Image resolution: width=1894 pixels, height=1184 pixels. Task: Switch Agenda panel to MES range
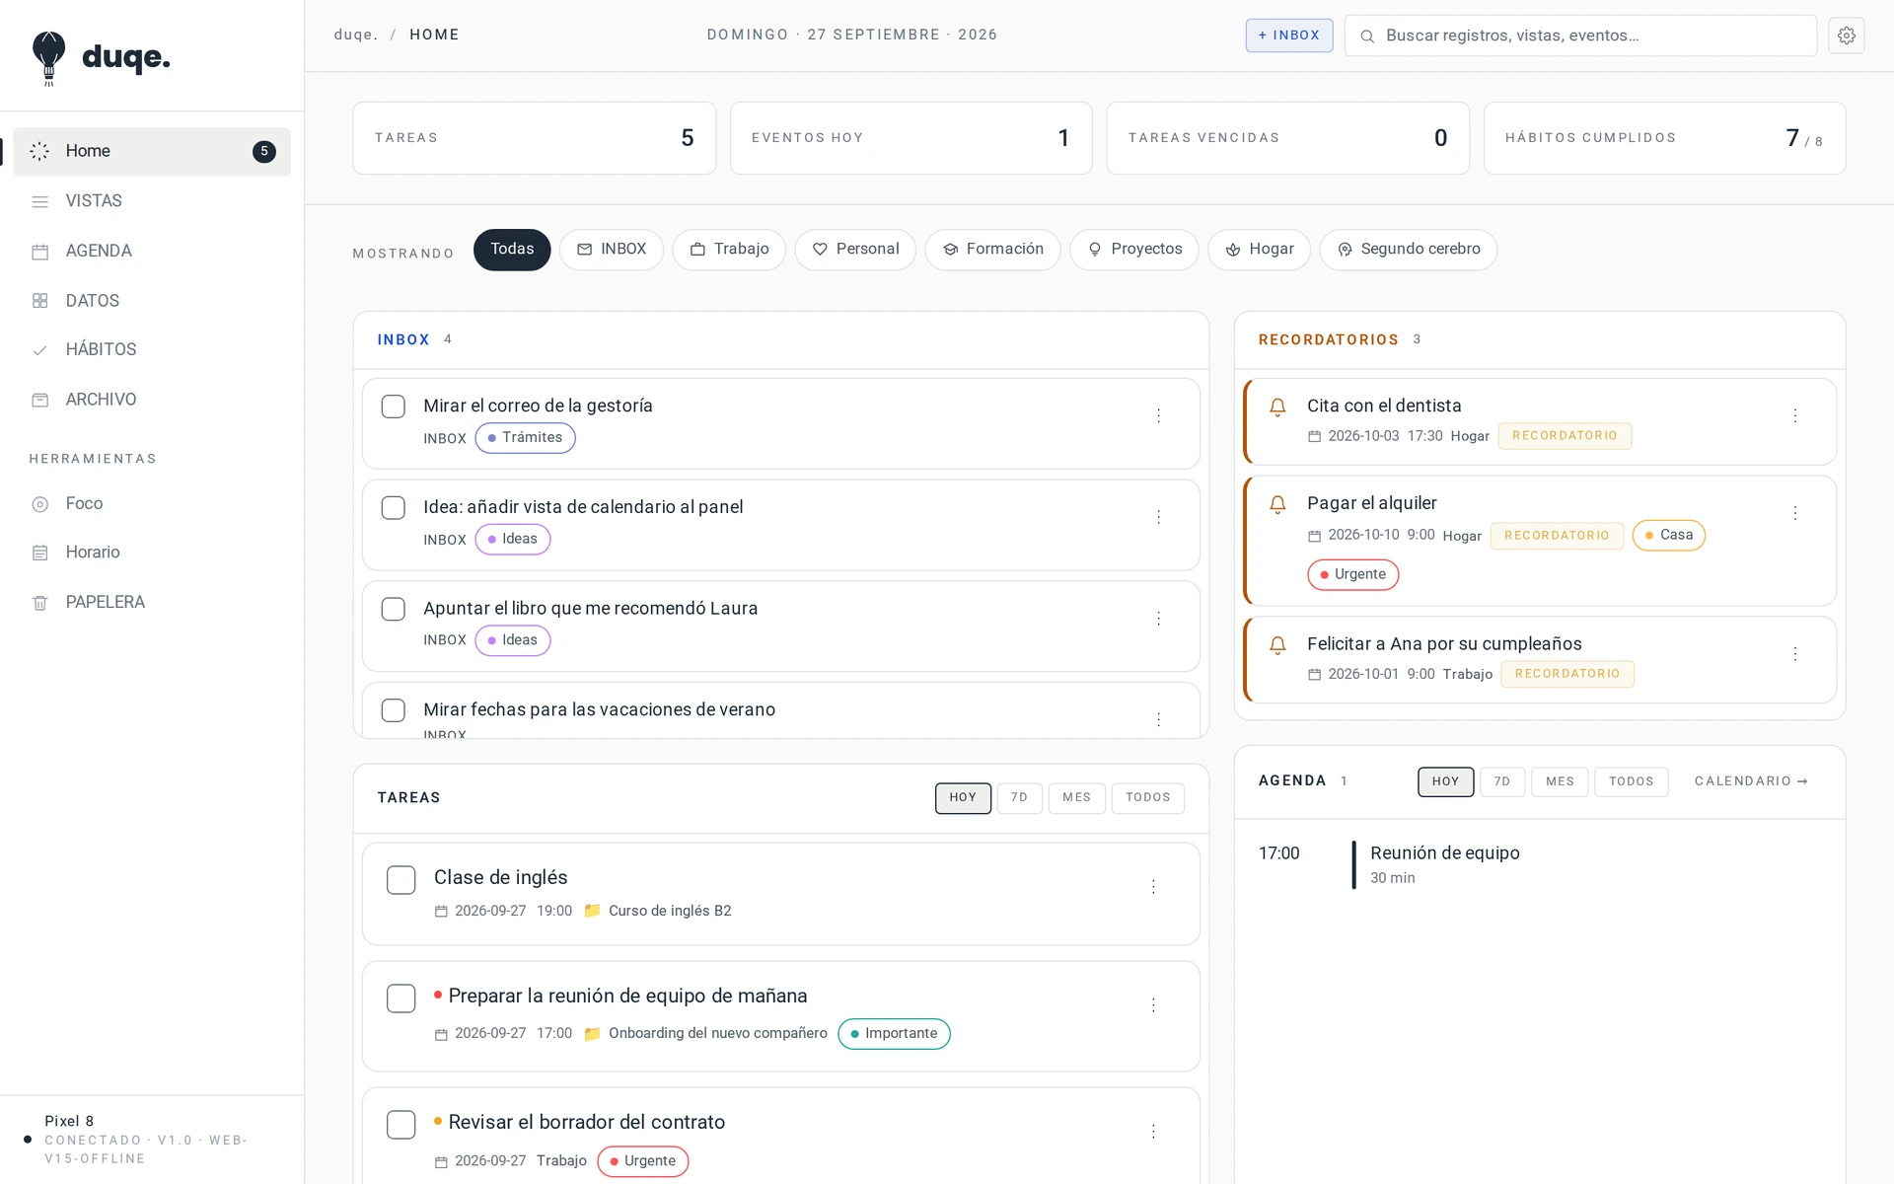point(1560,782)
